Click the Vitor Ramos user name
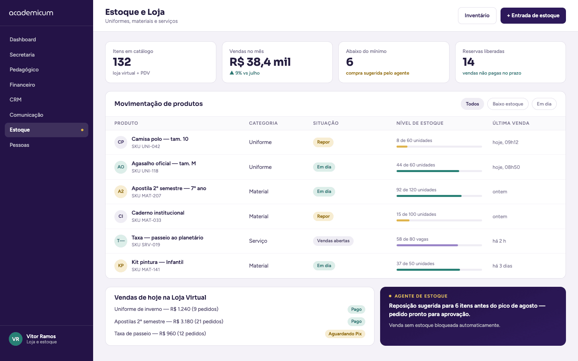The width and height of the screenshot is (578, 361). 41,336
